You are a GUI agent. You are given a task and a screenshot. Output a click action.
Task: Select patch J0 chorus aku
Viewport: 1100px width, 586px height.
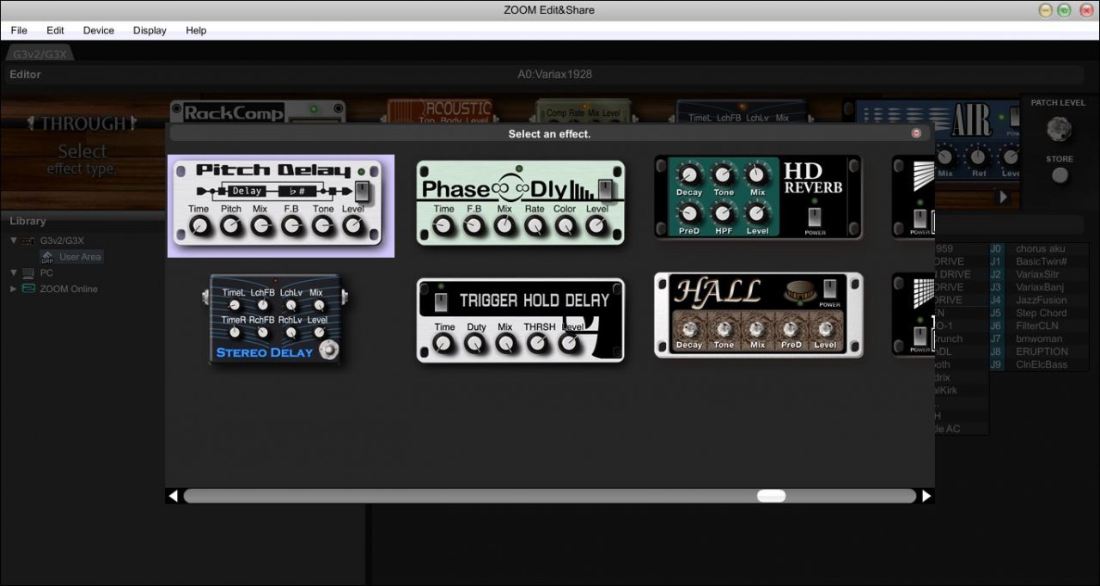pyautogui.click(x=1038, y=248)
